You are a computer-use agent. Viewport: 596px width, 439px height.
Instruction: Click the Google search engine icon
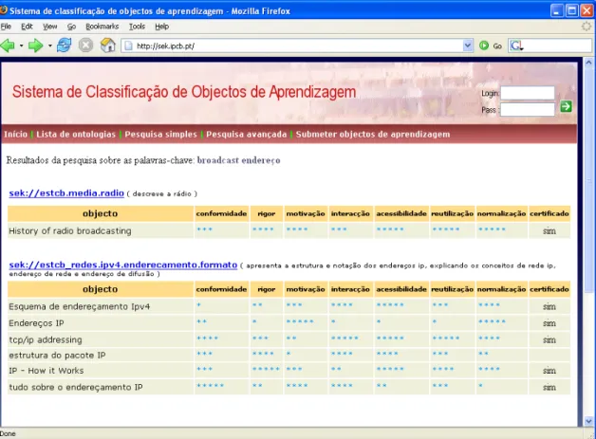click(x=516, y=46)
